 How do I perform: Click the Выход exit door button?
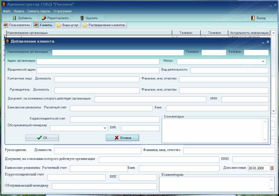tap(258, 18)
